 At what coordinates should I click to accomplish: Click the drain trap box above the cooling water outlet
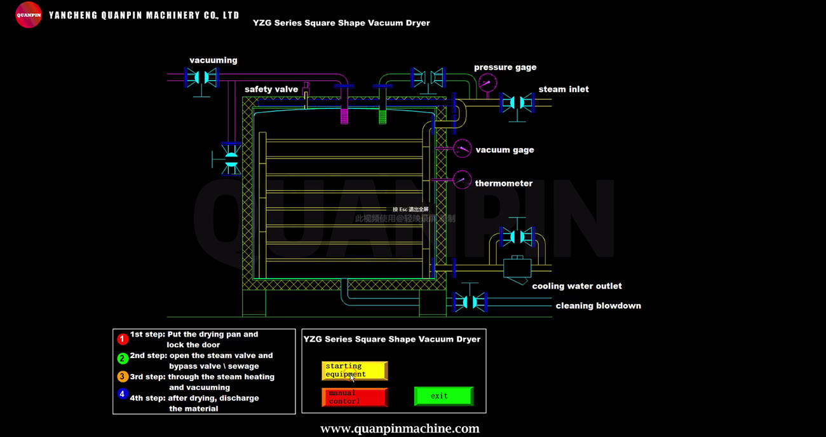point(517,268)
